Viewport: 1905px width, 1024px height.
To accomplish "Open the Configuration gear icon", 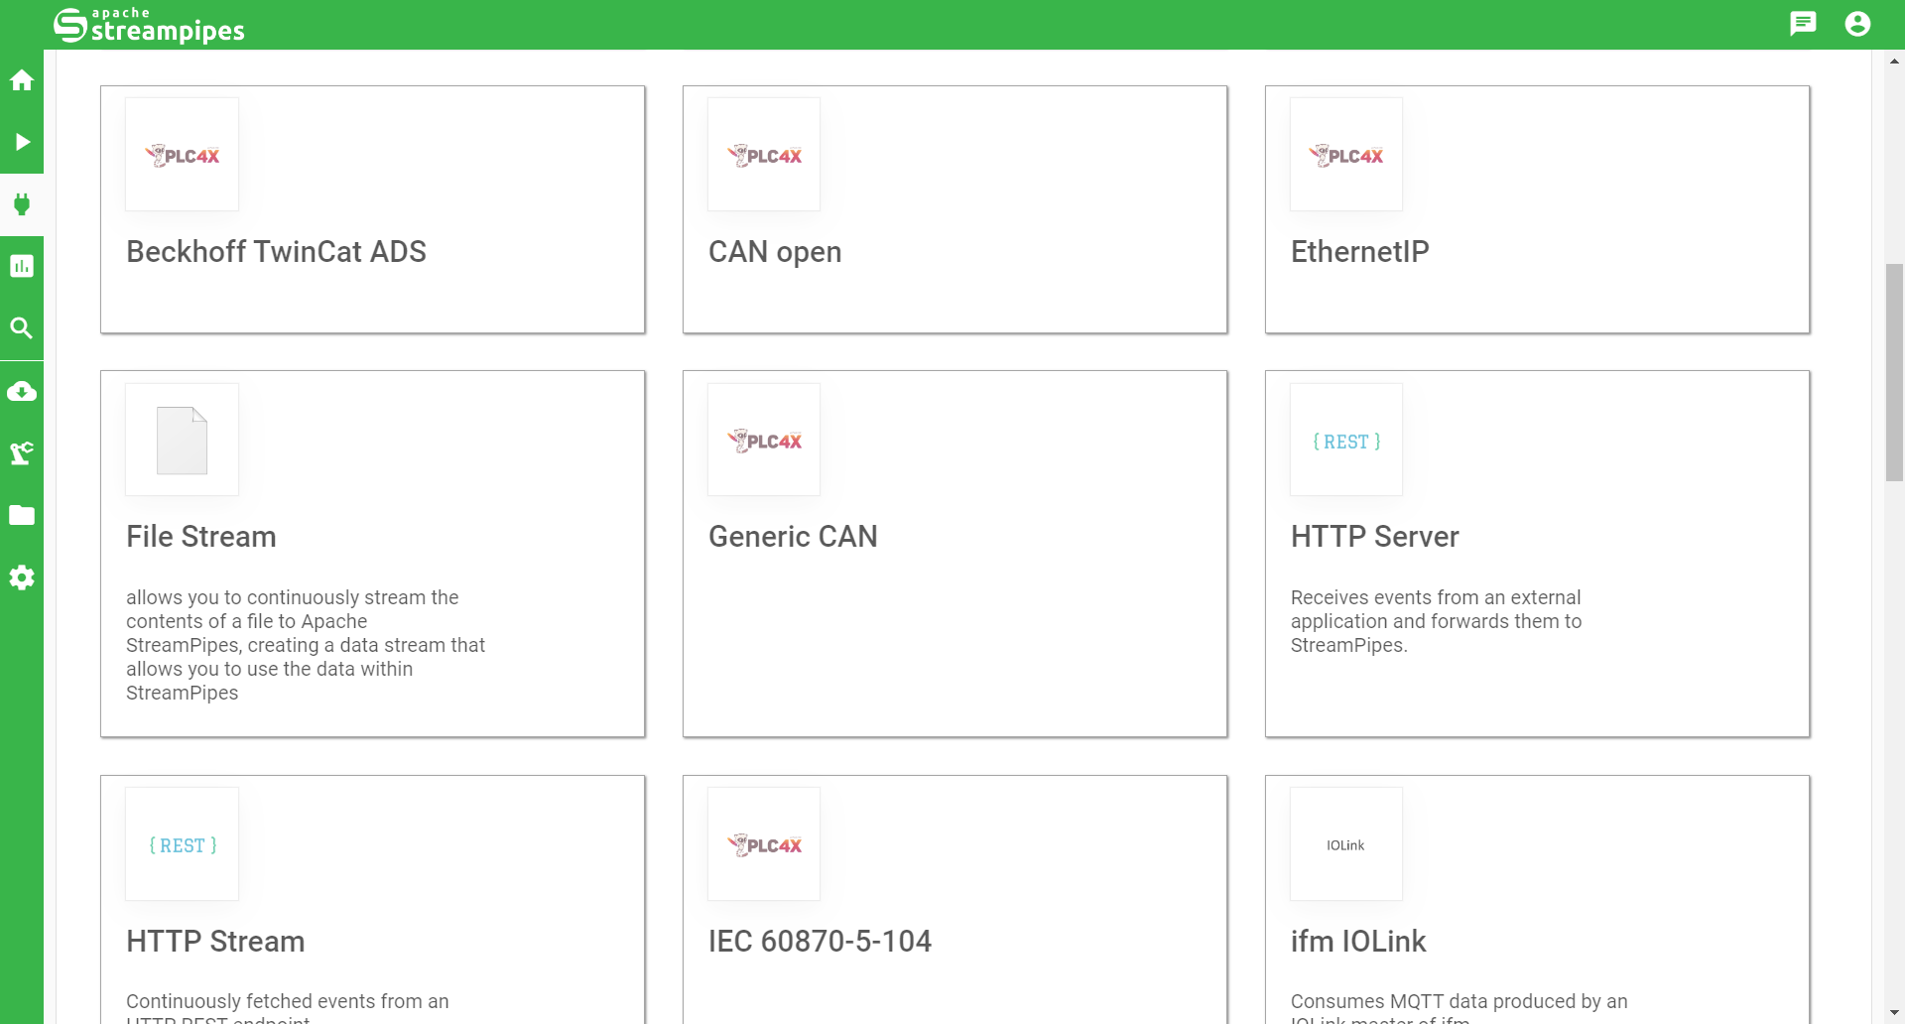I will pos(22,577).
